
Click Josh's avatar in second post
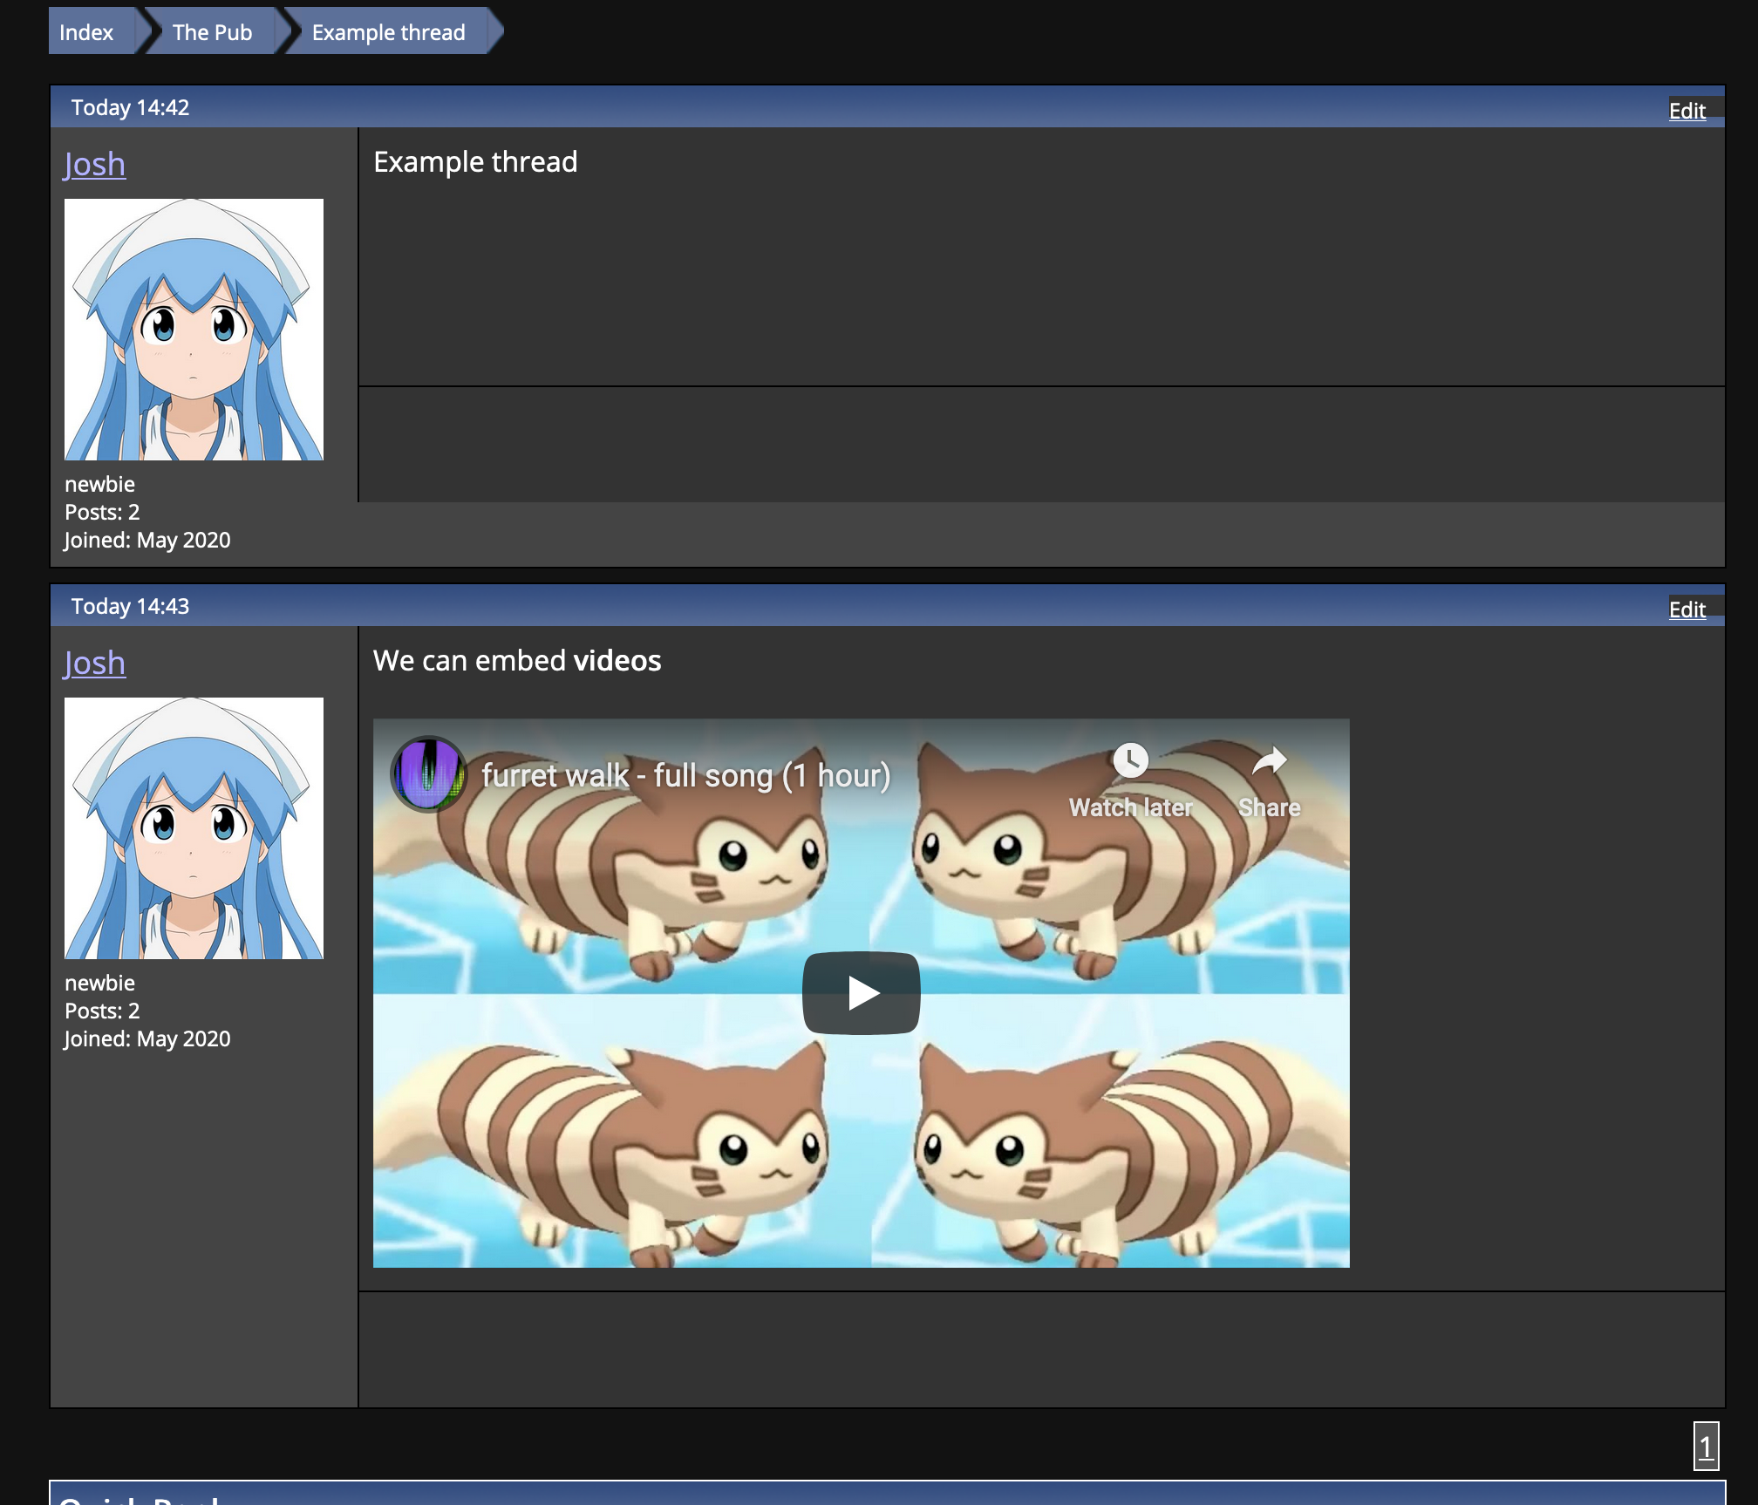click(x=194, y=828)
